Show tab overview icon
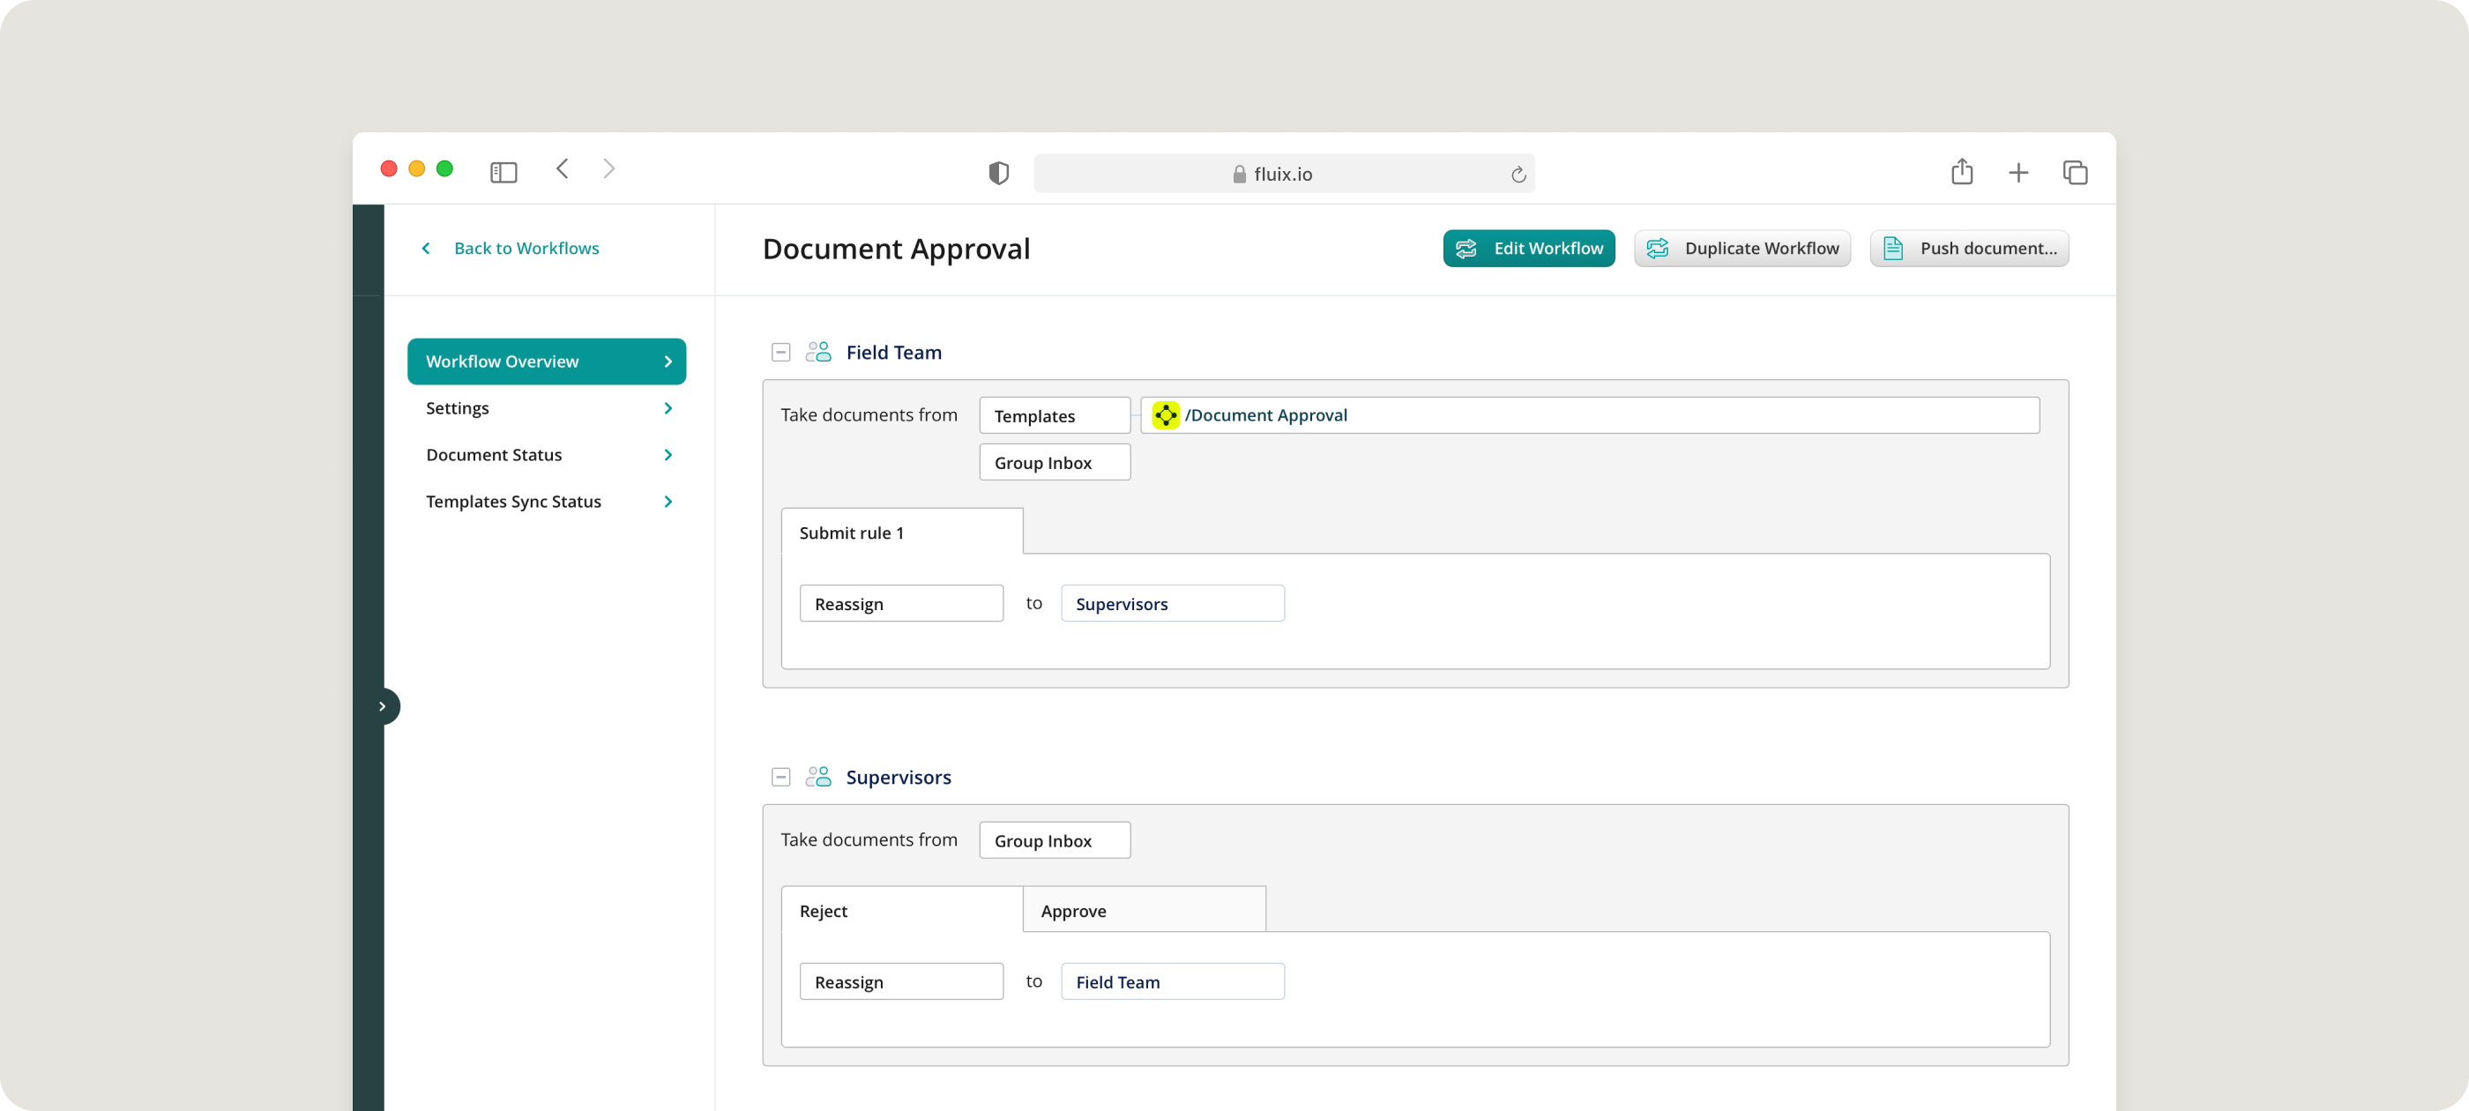2469x1111 pixels. tap(2074, 173)
